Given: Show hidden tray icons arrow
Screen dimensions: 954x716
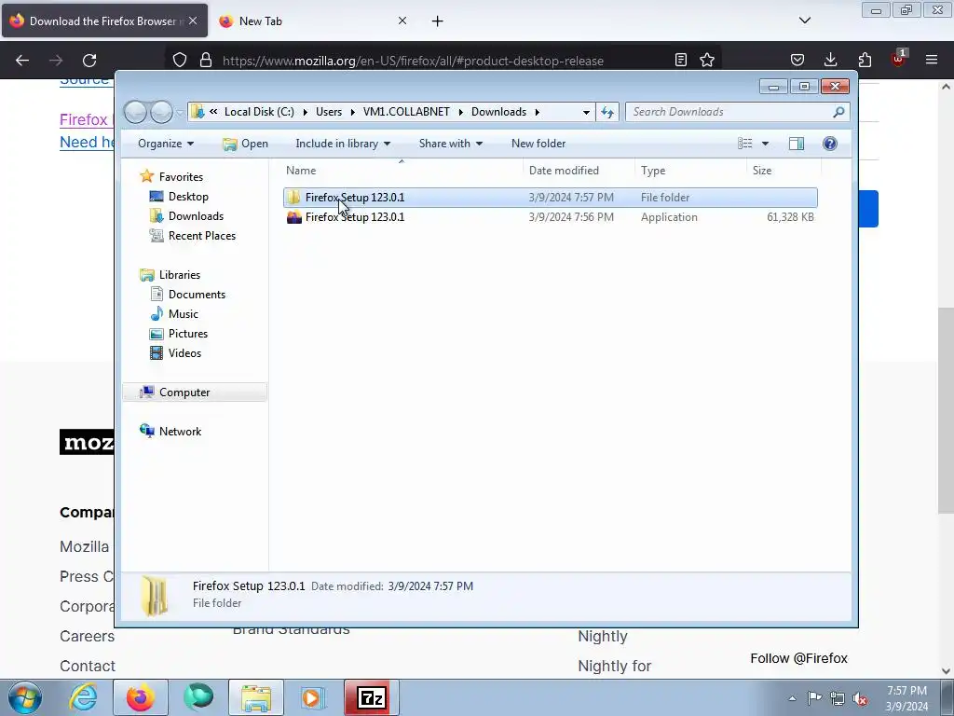Looking at the screenshot, I should 792,698.
